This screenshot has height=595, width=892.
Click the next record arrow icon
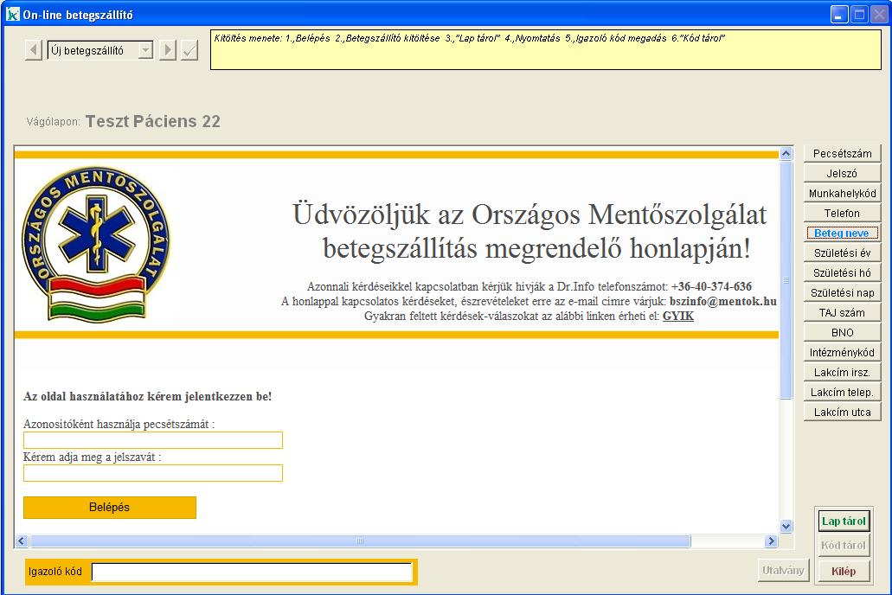pyautogui.click(x=168, y=51)
